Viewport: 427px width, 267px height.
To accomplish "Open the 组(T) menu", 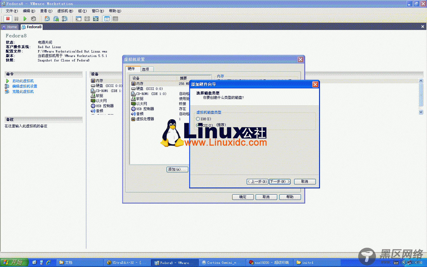I will tap(82, 11).
